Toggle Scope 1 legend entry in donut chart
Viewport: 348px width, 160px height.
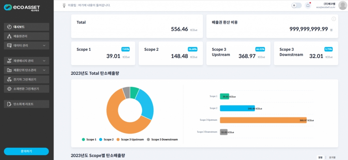point(89,140)
